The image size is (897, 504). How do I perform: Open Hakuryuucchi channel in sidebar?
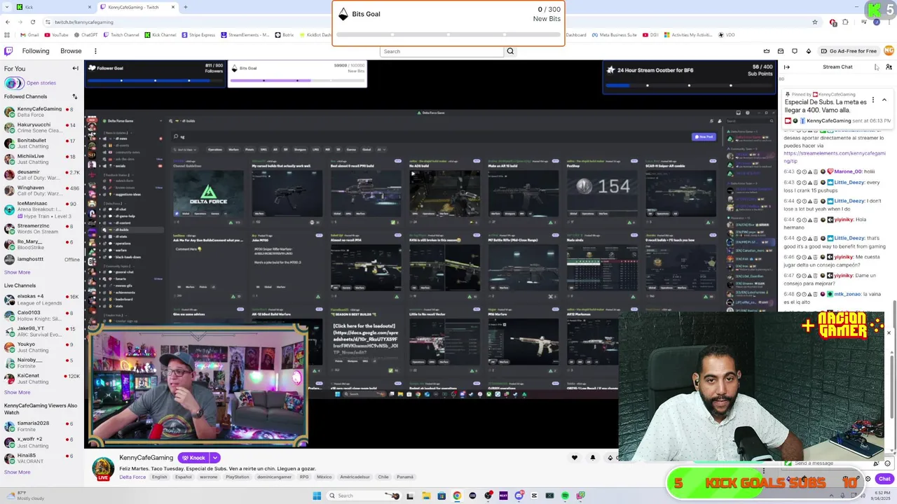(42, 127)
